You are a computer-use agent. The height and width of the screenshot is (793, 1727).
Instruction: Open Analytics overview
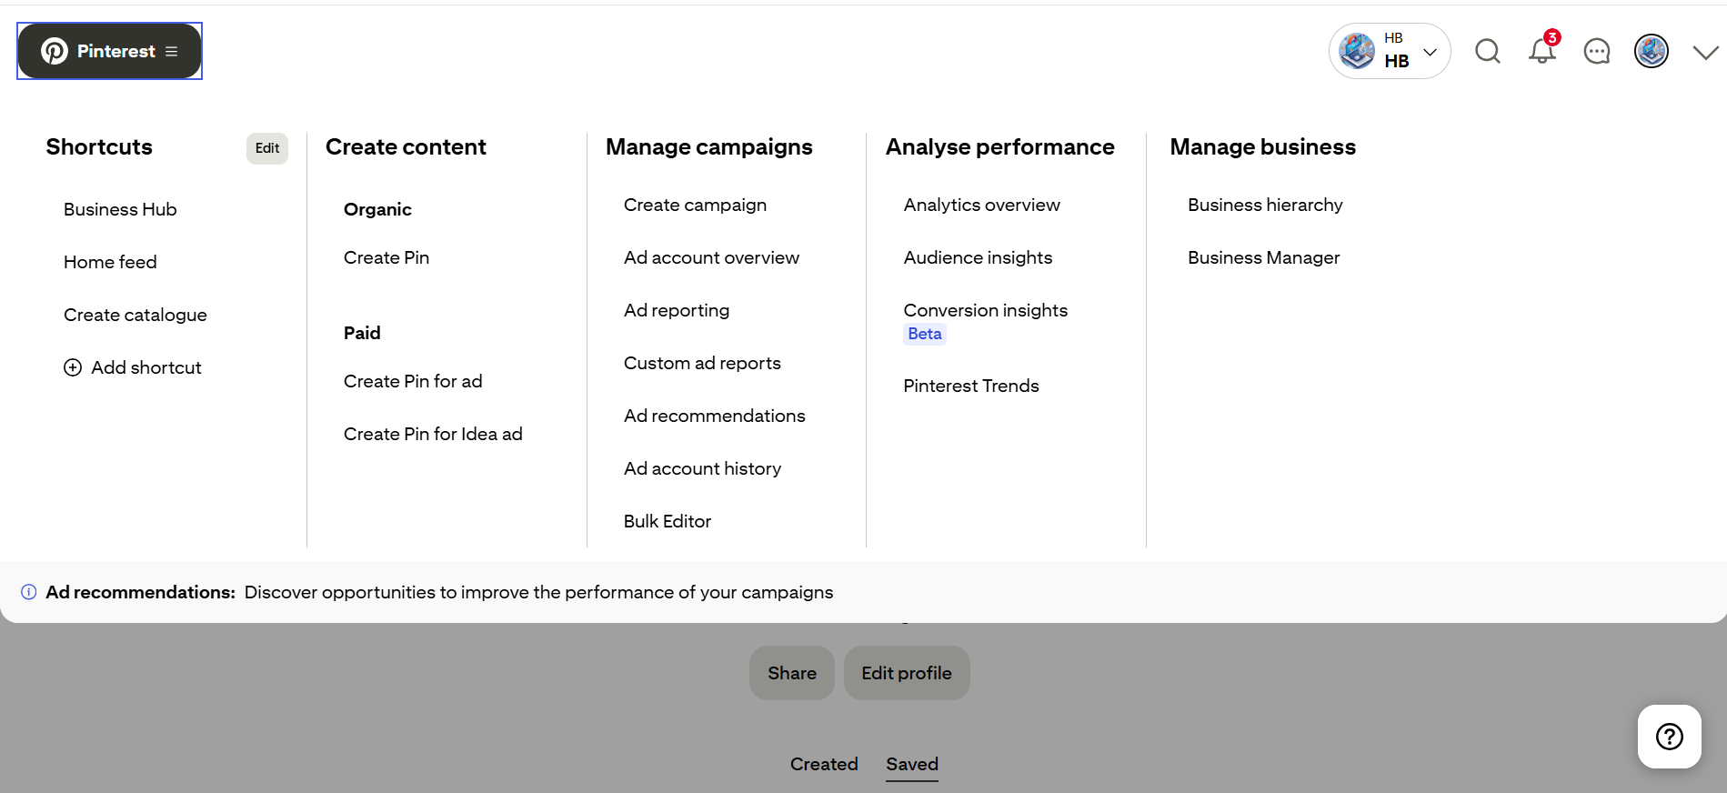click(982, 205)
